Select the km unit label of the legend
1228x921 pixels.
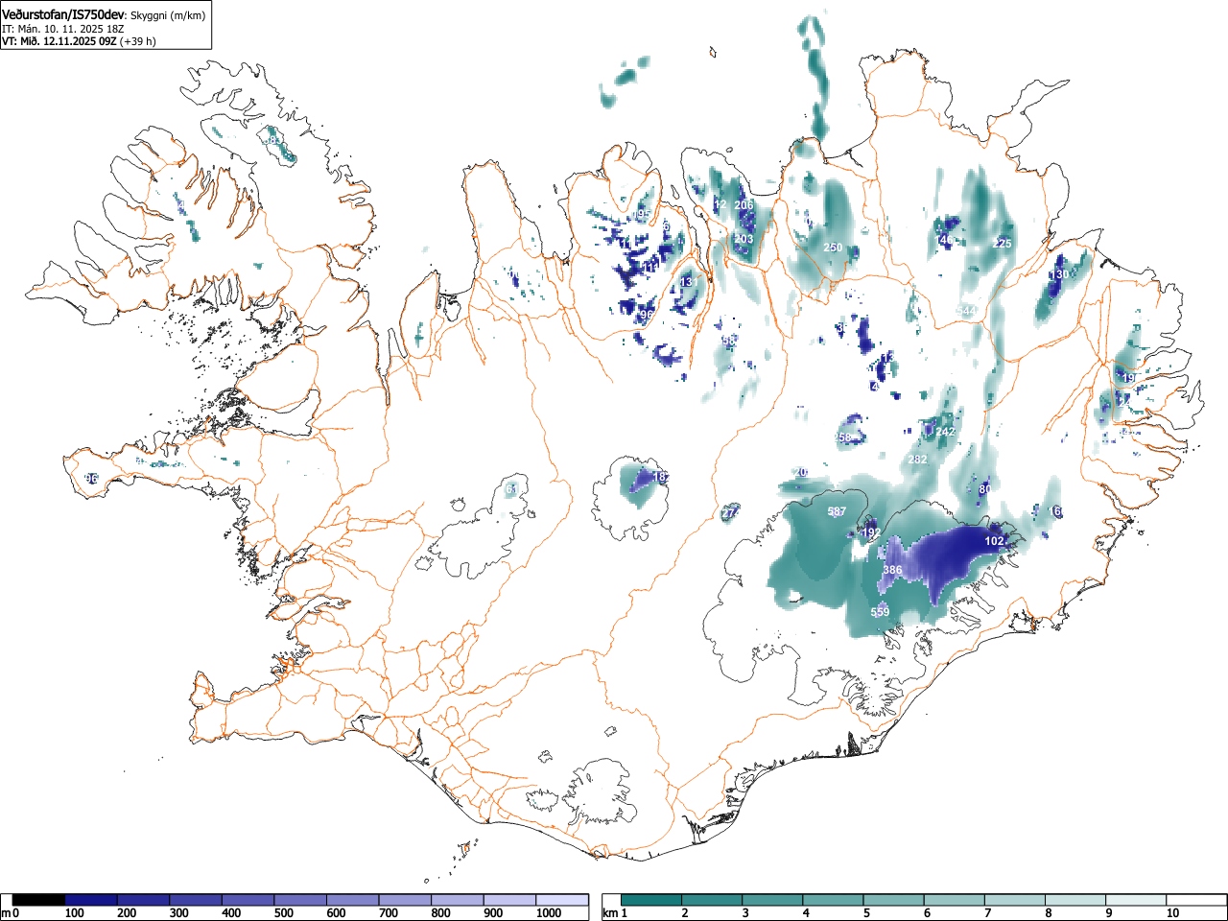pos(610,913)
